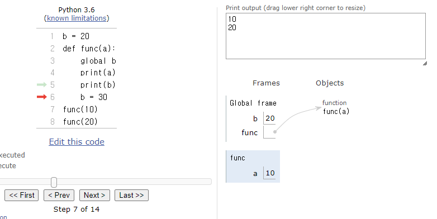The height and width of the screenshot is (219, 437).
Task: Click the execution step slider handle
Action: point(54,182)
